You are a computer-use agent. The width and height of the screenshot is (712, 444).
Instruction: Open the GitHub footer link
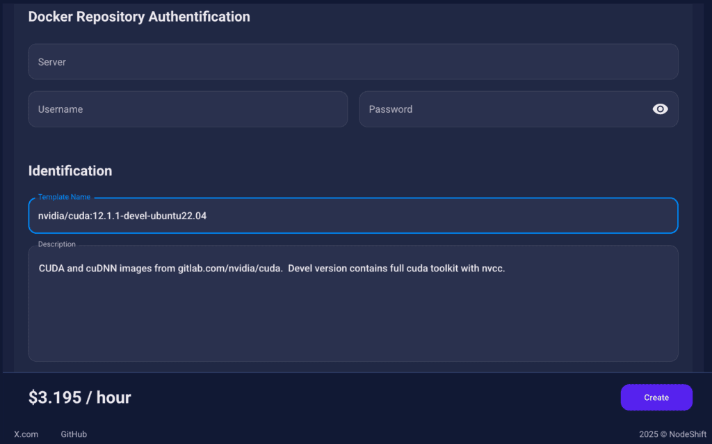point(74,434)
